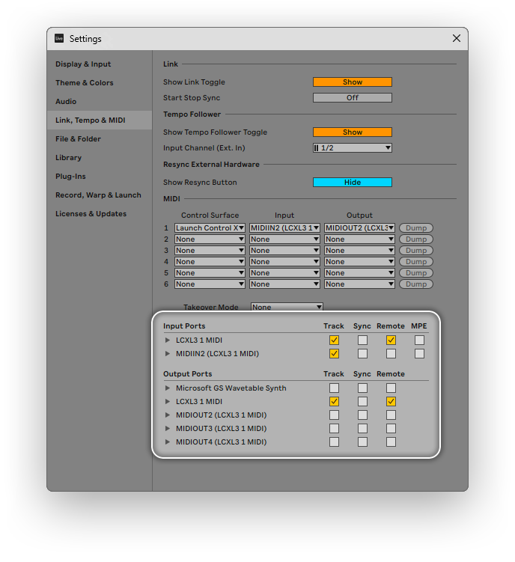Open Control Surface dropdown in row 6
515x562 pixels.
(210, 284)
